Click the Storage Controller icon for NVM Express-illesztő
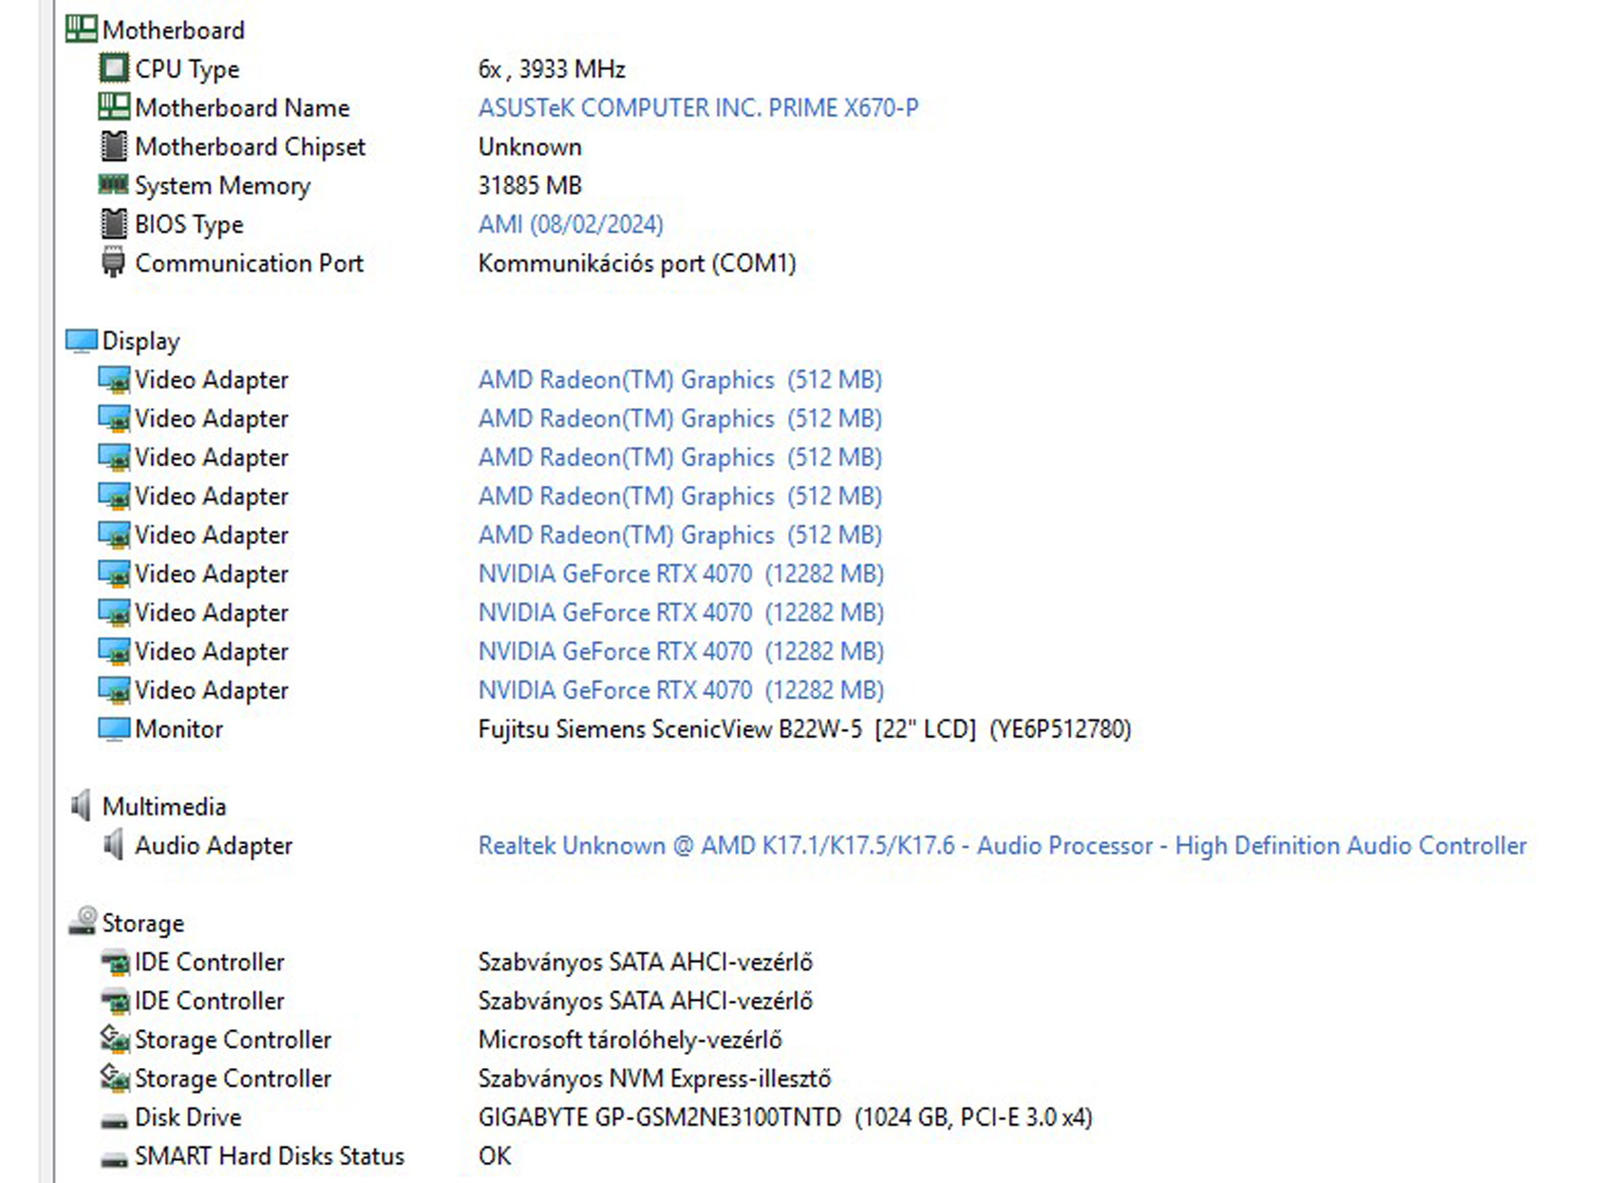 click(114, 1079)
